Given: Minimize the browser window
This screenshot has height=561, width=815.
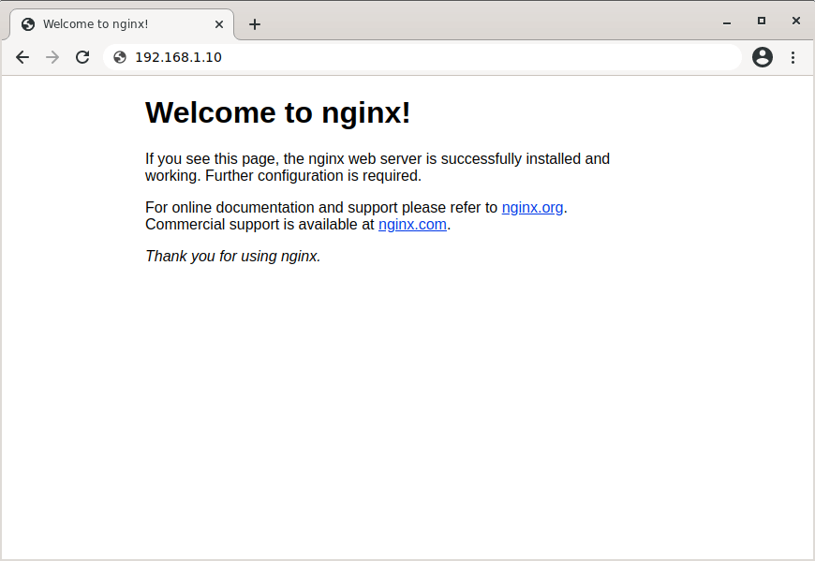Looking at the screenshot, I should [727, 22].
